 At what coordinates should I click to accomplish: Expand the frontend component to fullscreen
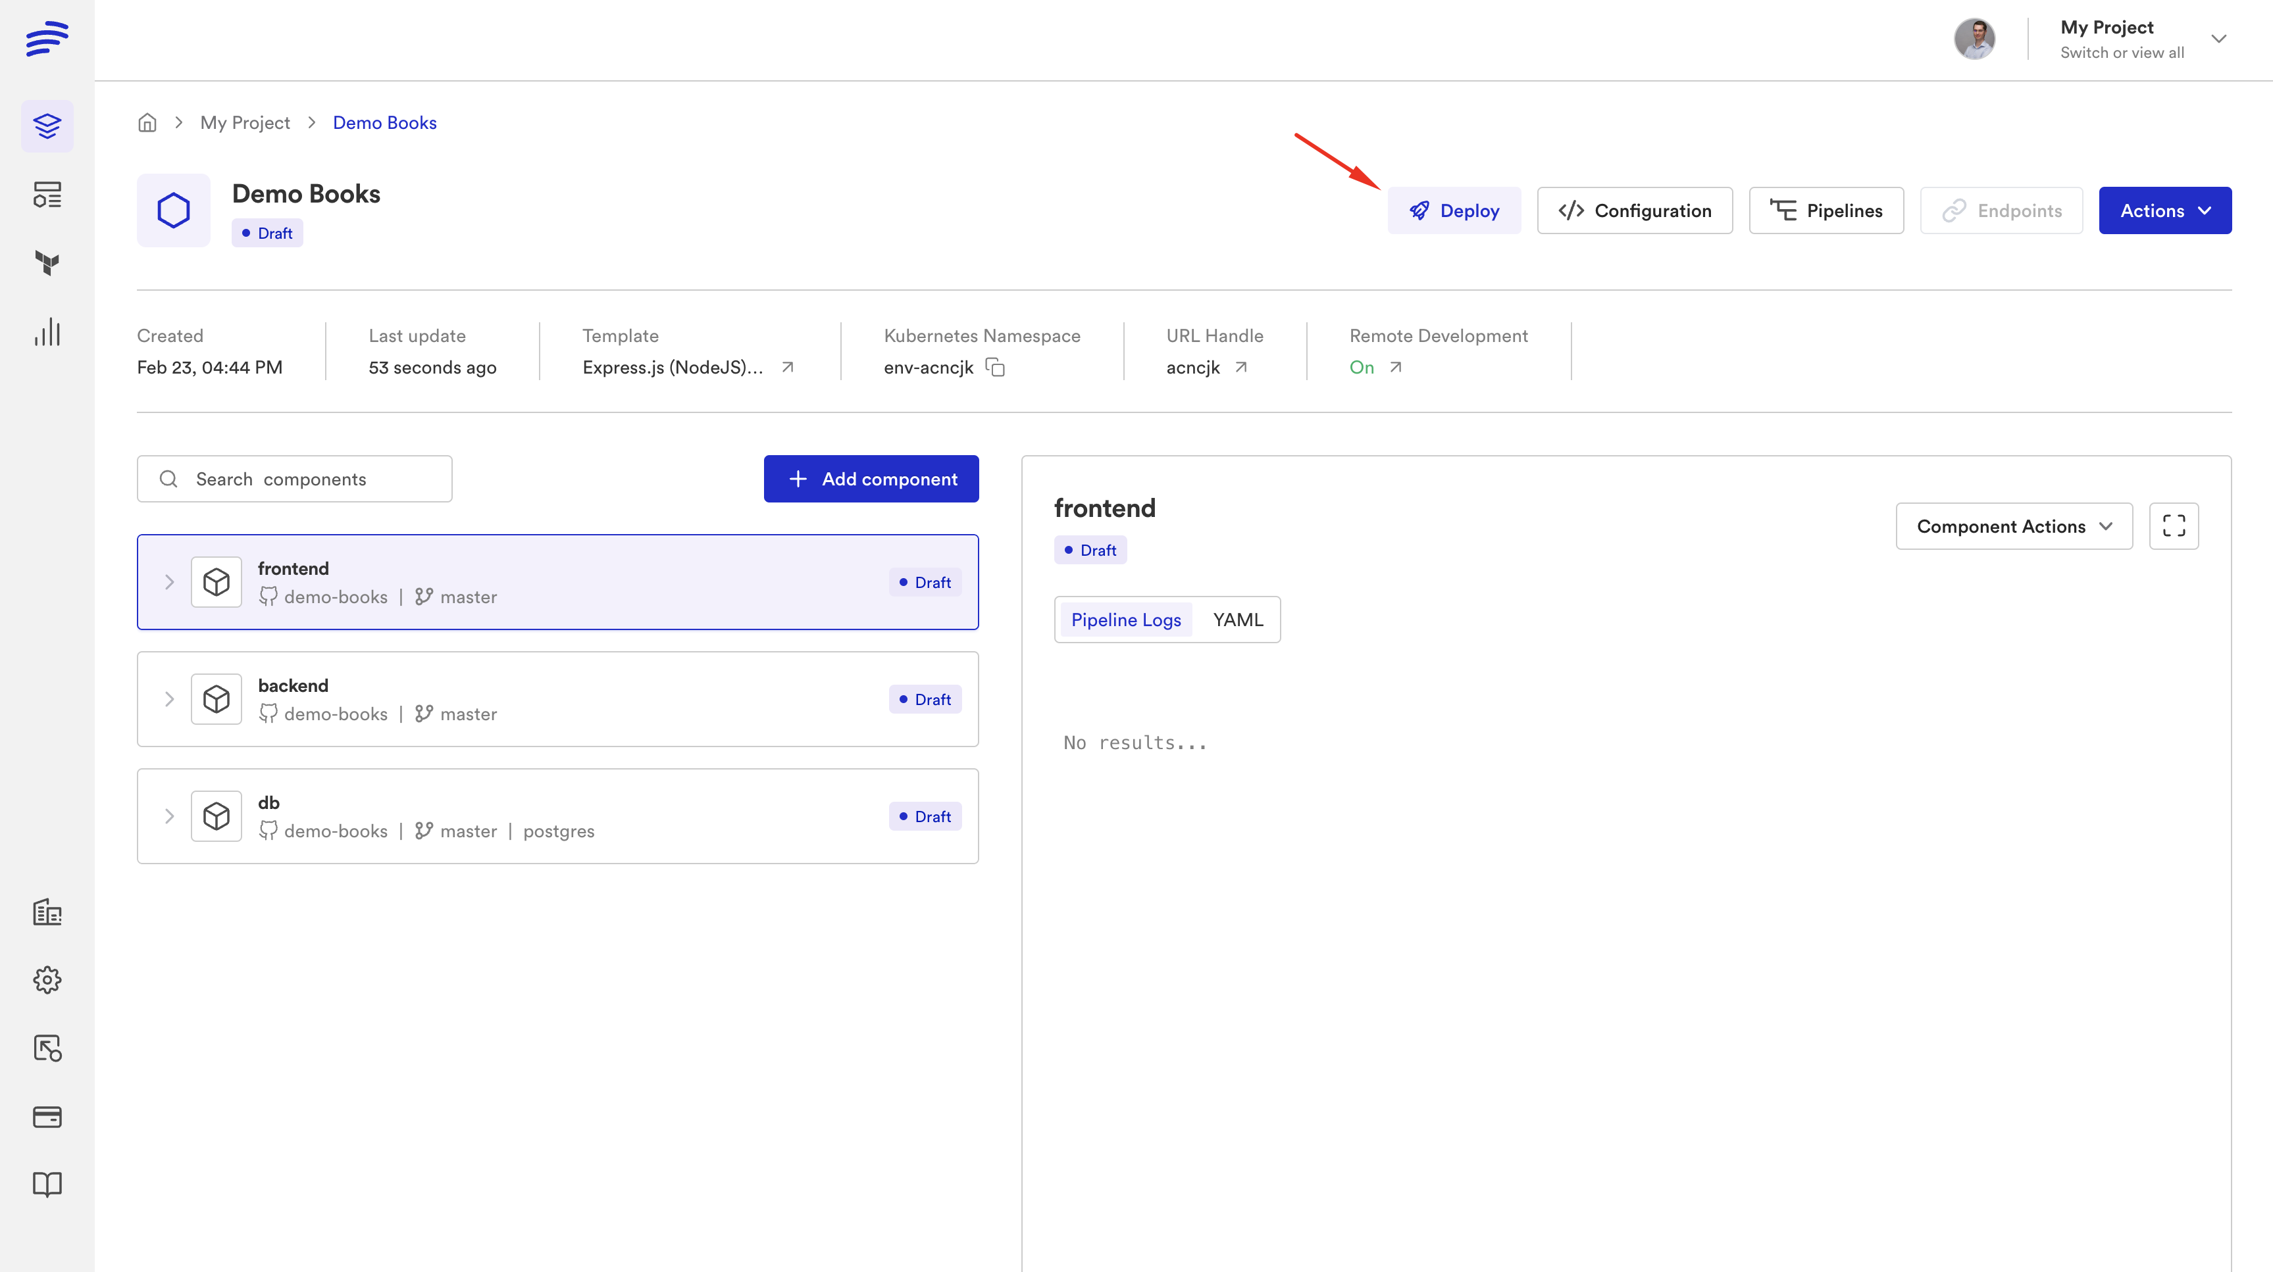click(x=2173, y=527)
